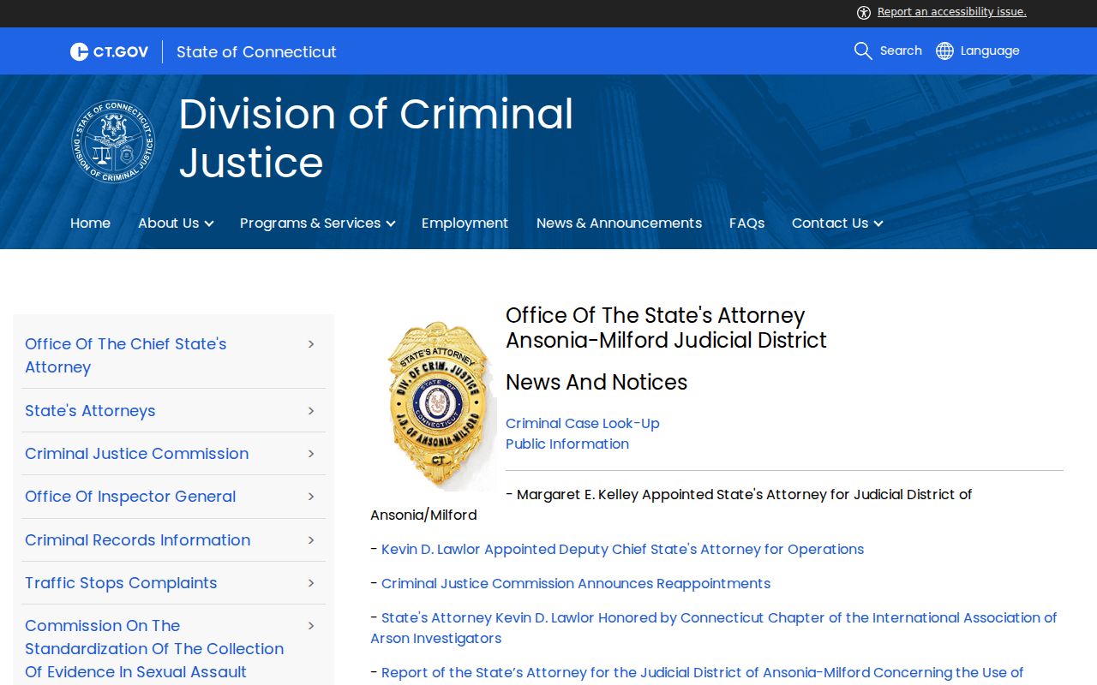Expand Criminal Justice Commission sidebar chevron
1097x685 pixels.
[x=311, y=453]
